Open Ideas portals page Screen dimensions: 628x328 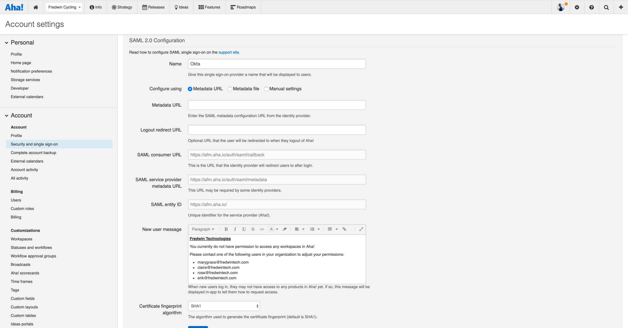22,324
